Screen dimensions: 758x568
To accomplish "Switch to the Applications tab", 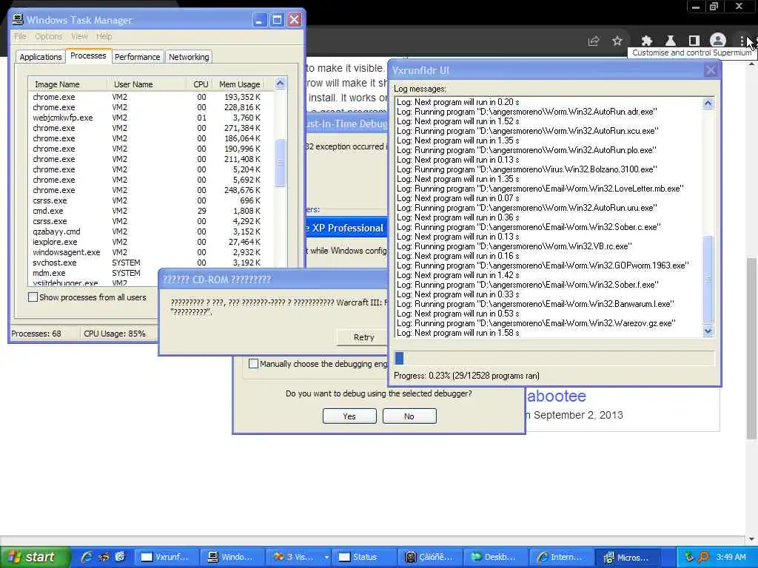I will pos(41,57).
